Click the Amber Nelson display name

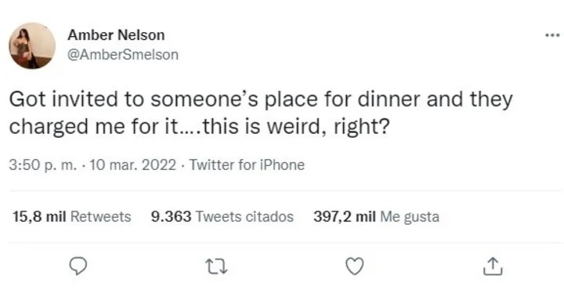point(116,35)
